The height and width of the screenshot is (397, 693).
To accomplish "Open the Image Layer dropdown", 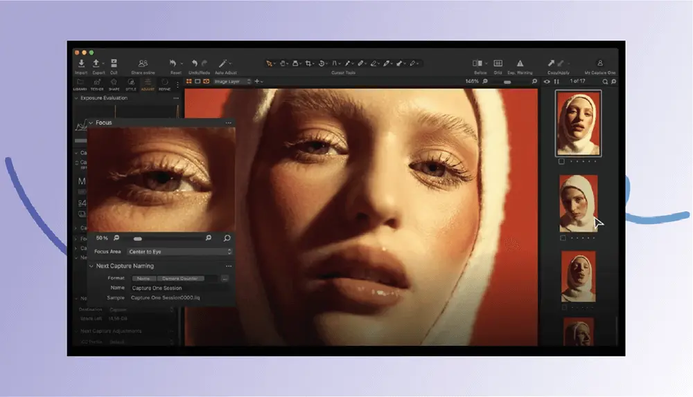I will click(x=232, y=81).
